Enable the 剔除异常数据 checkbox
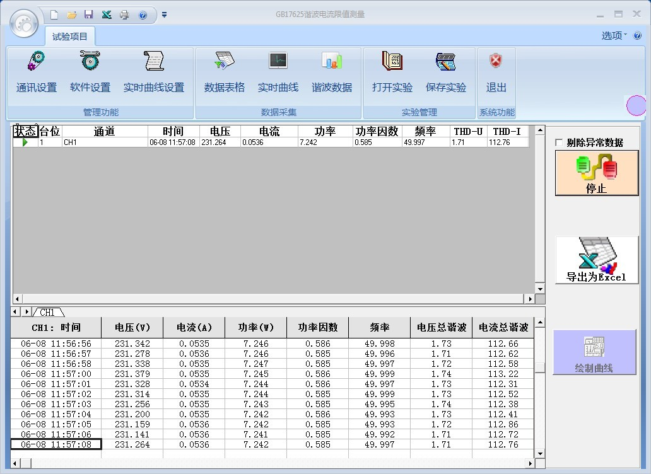651x474 pixels. [558, 142]
